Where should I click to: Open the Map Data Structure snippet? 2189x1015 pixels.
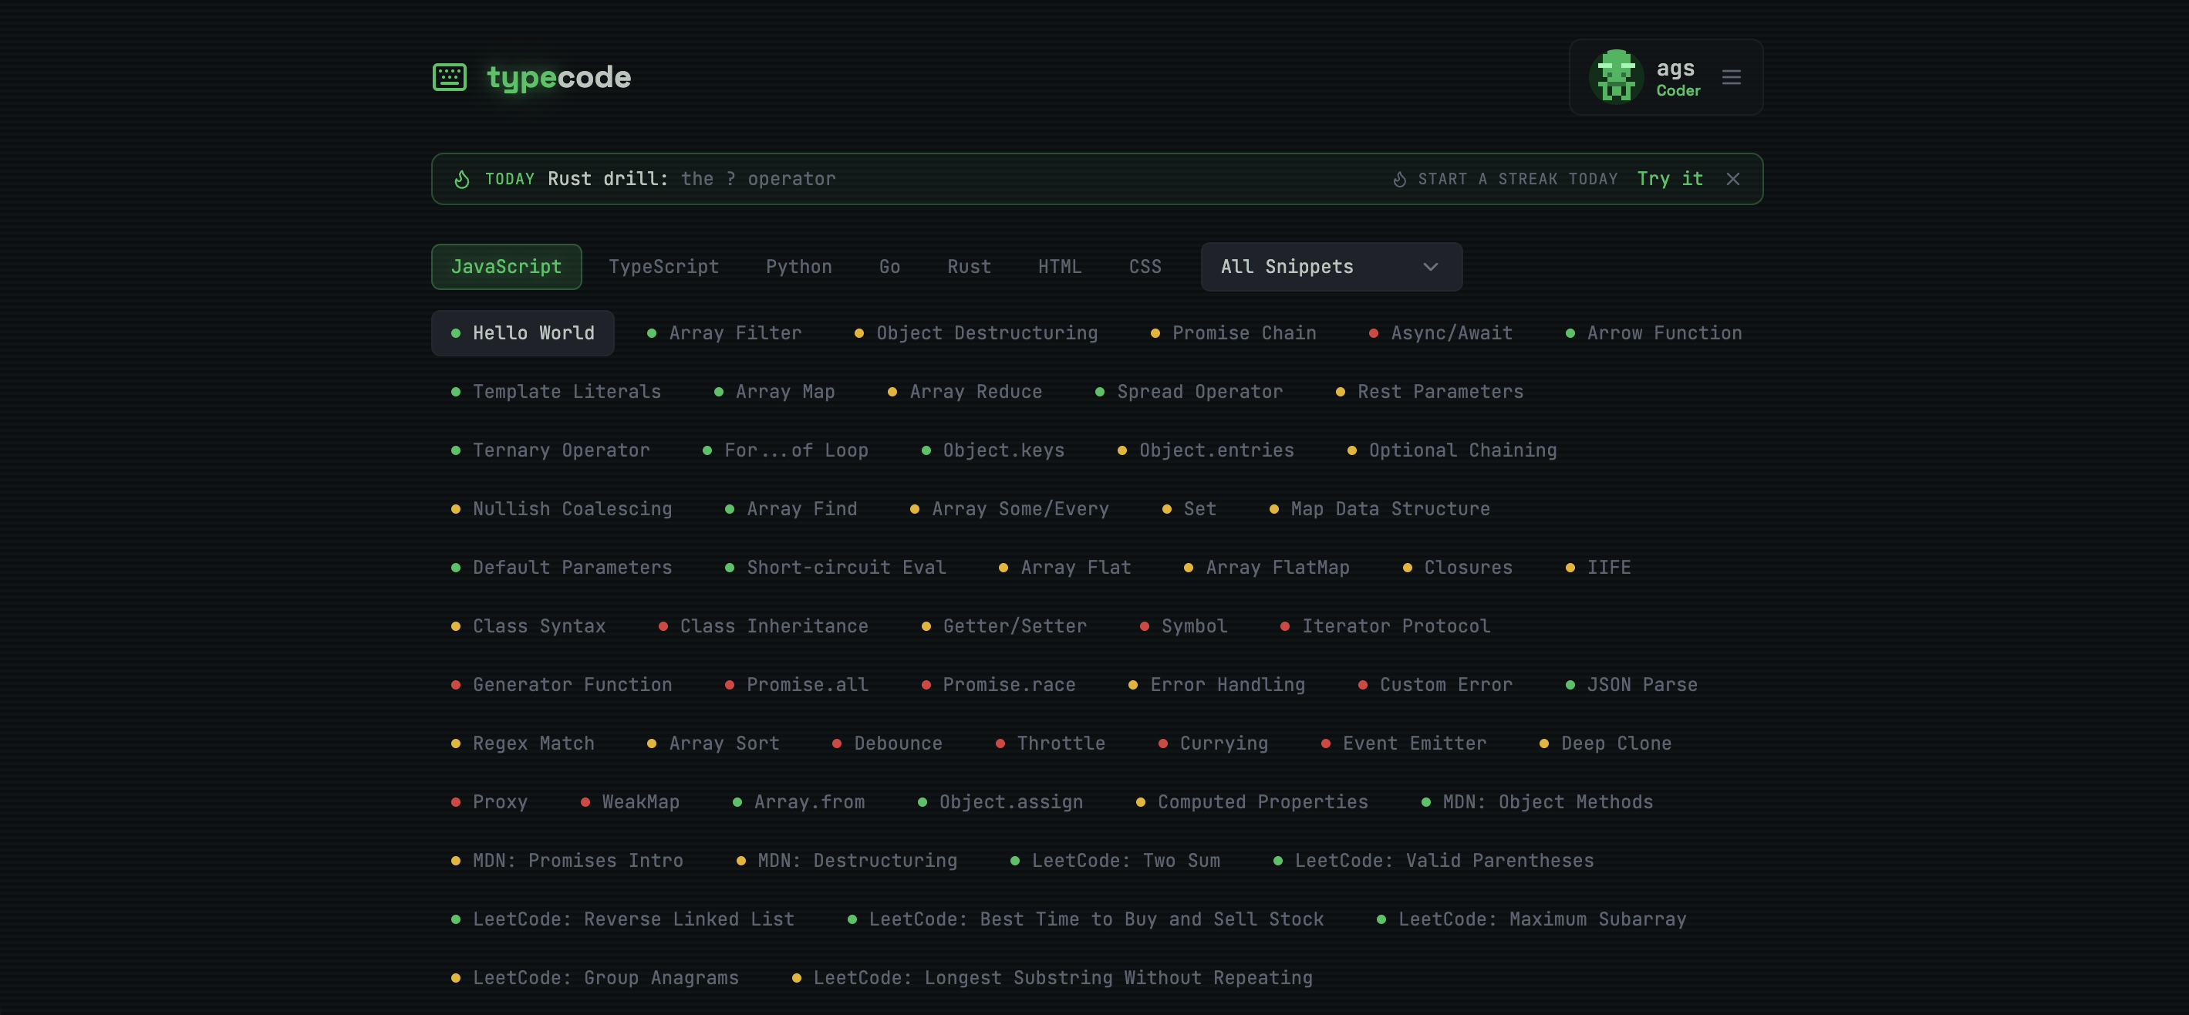[1380, 509]
